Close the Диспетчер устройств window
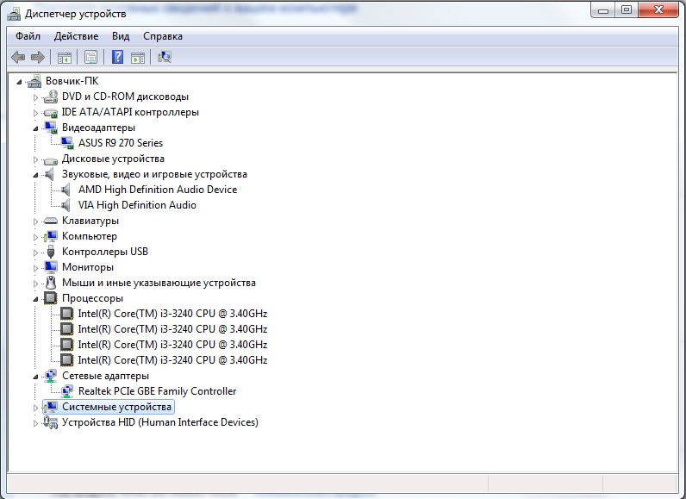 coord(659,9)
